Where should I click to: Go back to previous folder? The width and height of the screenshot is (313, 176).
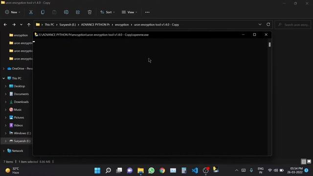5,25
